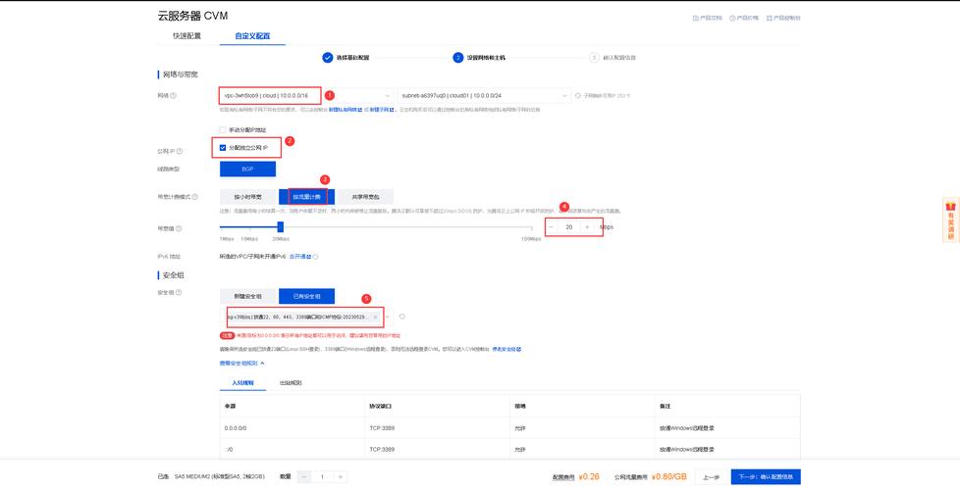Go to step one 选择基础配置 checkmark
Screen dimensions: 960x490
pyautogui.click(x=328, y=58)
